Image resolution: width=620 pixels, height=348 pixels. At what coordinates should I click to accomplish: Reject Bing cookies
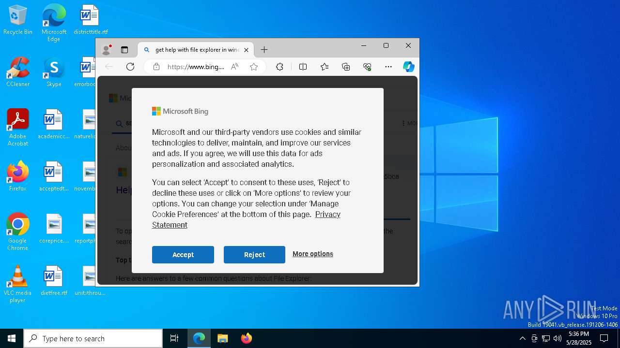(x=254, y=255)
